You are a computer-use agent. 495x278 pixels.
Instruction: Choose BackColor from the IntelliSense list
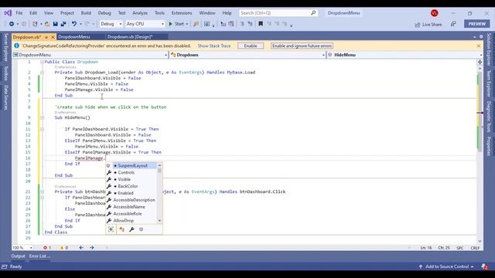pyautogui.click(x=131, y=186)
